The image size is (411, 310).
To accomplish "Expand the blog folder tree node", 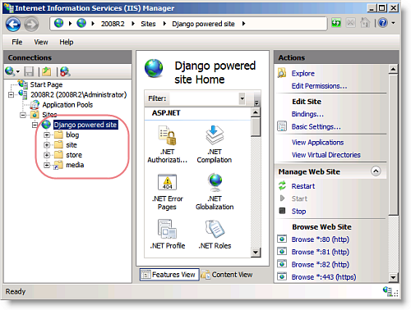I will [47, 135].
